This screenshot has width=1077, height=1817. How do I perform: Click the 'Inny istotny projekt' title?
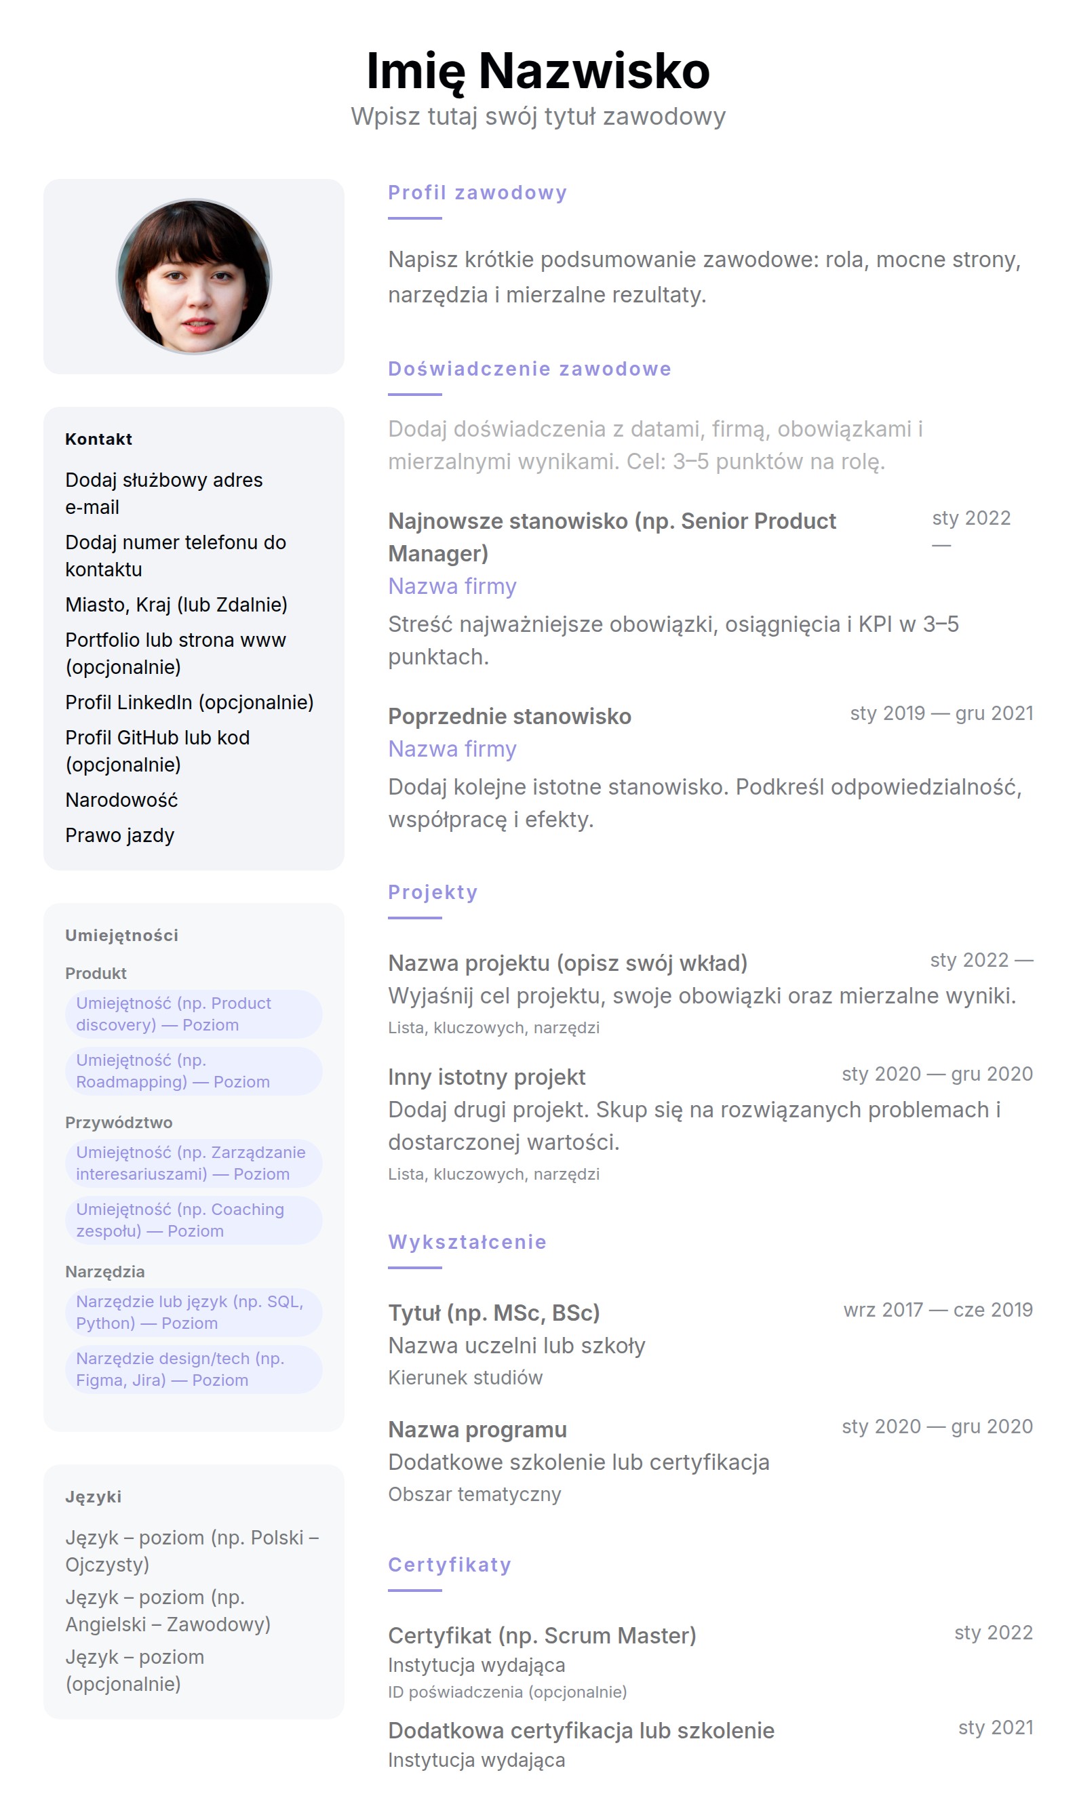[486, 1077]
